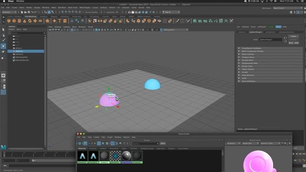Open the sRGB gamma dropdown in viewport toolbar
This screenshot has width=306, height=172.
pyautogui.click(x=175, y=30)
